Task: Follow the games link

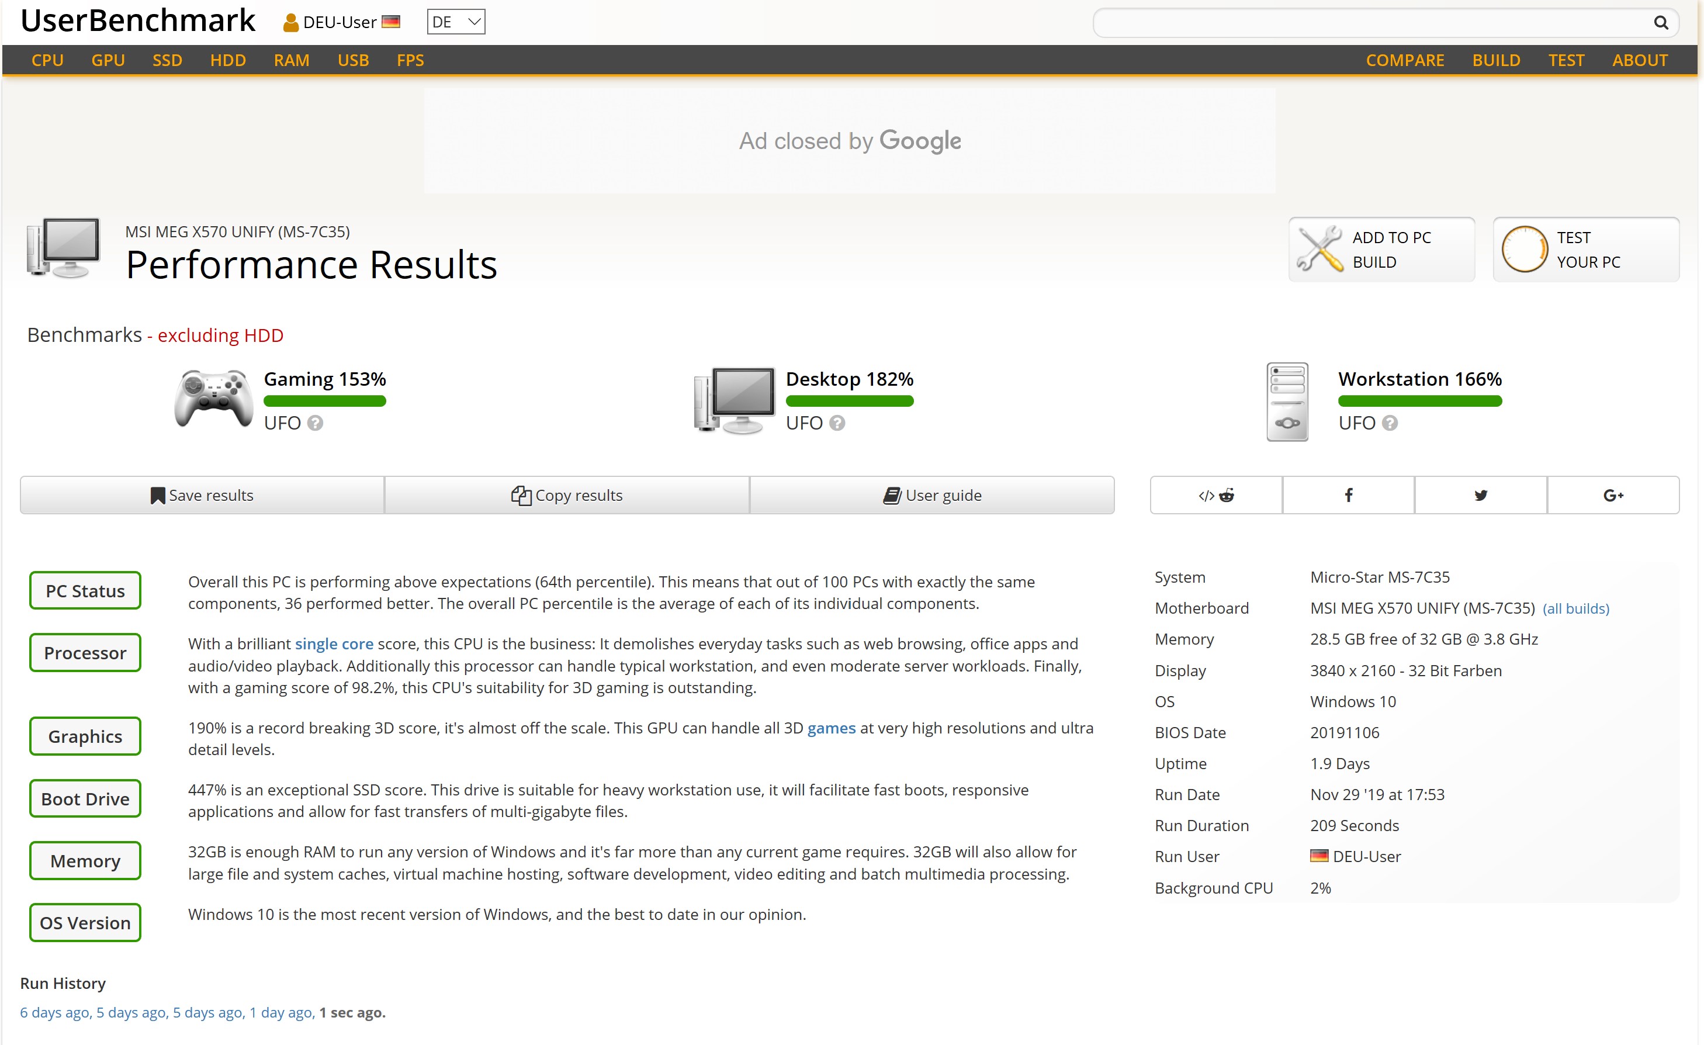Action: point(831,728)
